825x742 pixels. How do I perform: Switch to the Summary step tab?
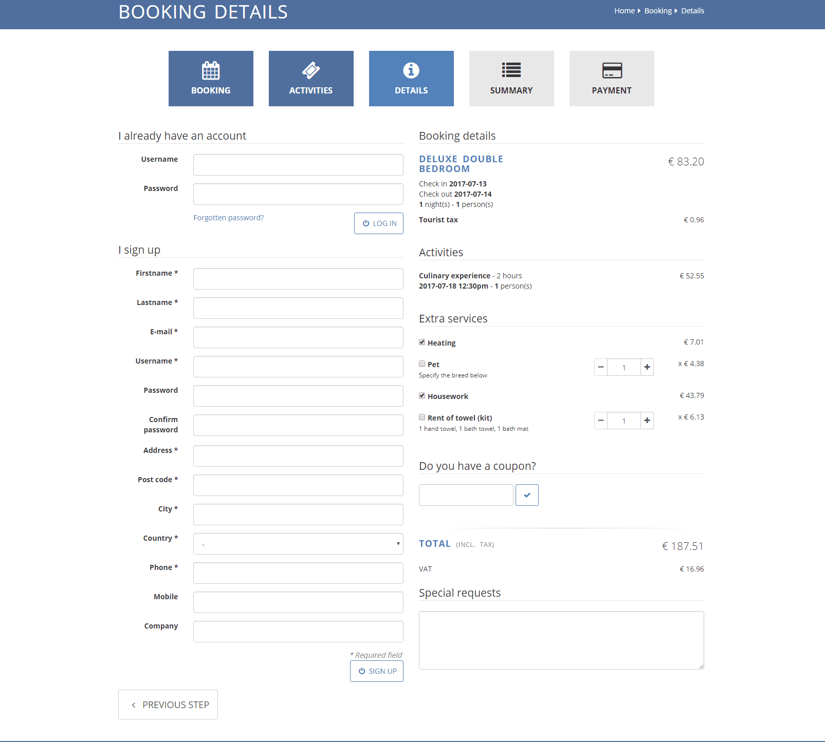(511, 78)
